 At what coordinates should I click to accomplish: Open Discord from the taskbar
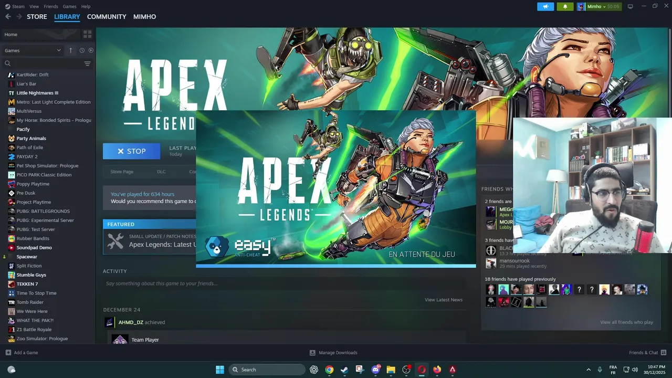(375, 370)
